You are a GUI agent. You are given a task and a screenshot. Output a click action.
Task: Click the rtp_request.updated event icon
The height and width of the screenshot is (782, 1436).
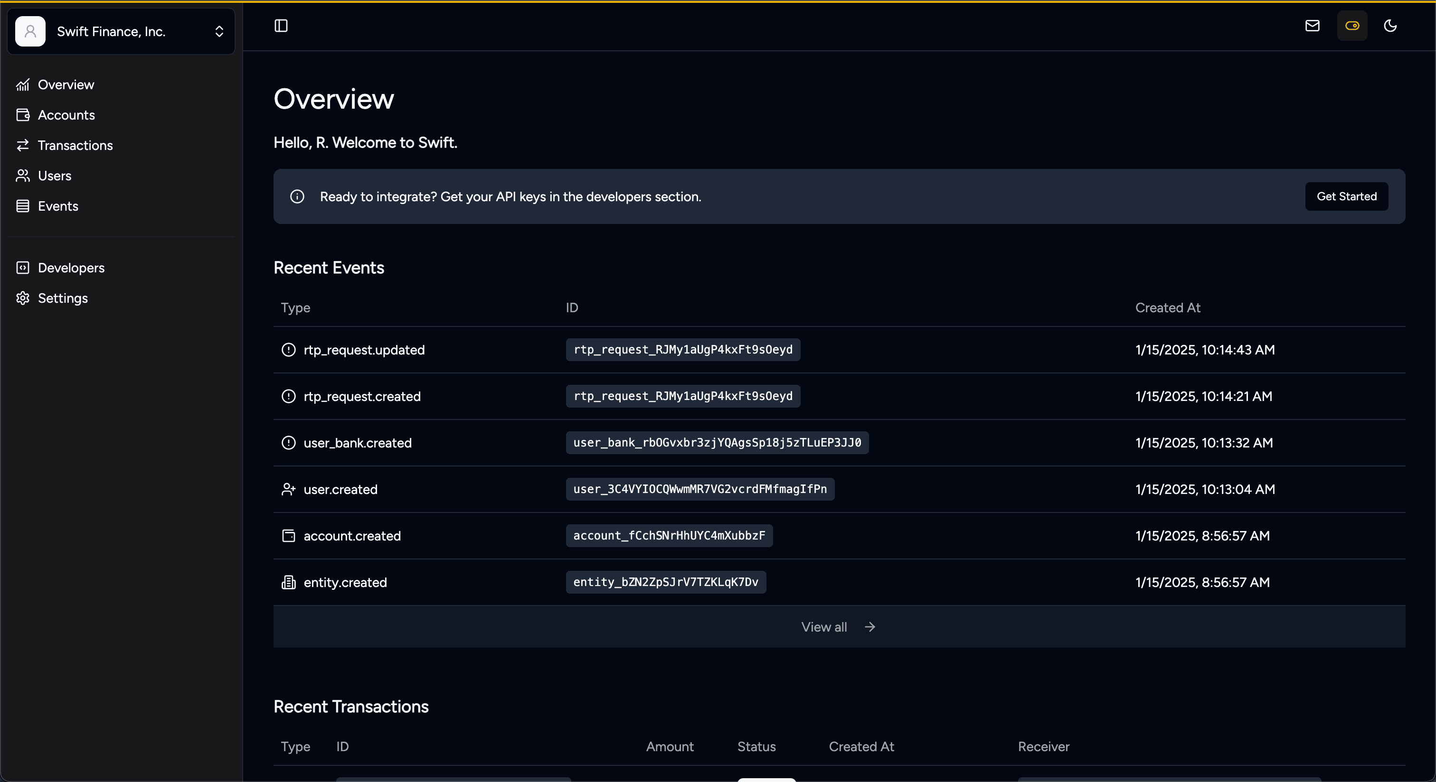pos(288,350)
